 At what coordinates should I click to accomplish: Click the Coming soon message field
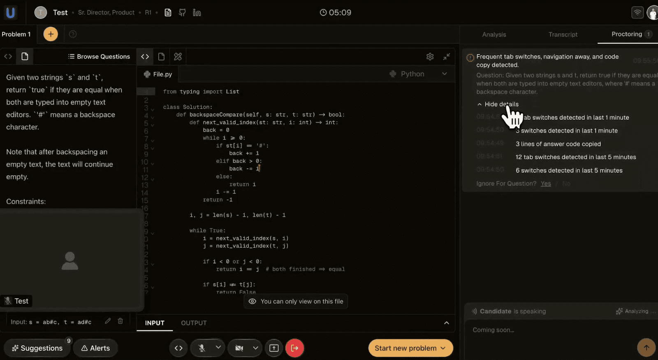(551, 330)
